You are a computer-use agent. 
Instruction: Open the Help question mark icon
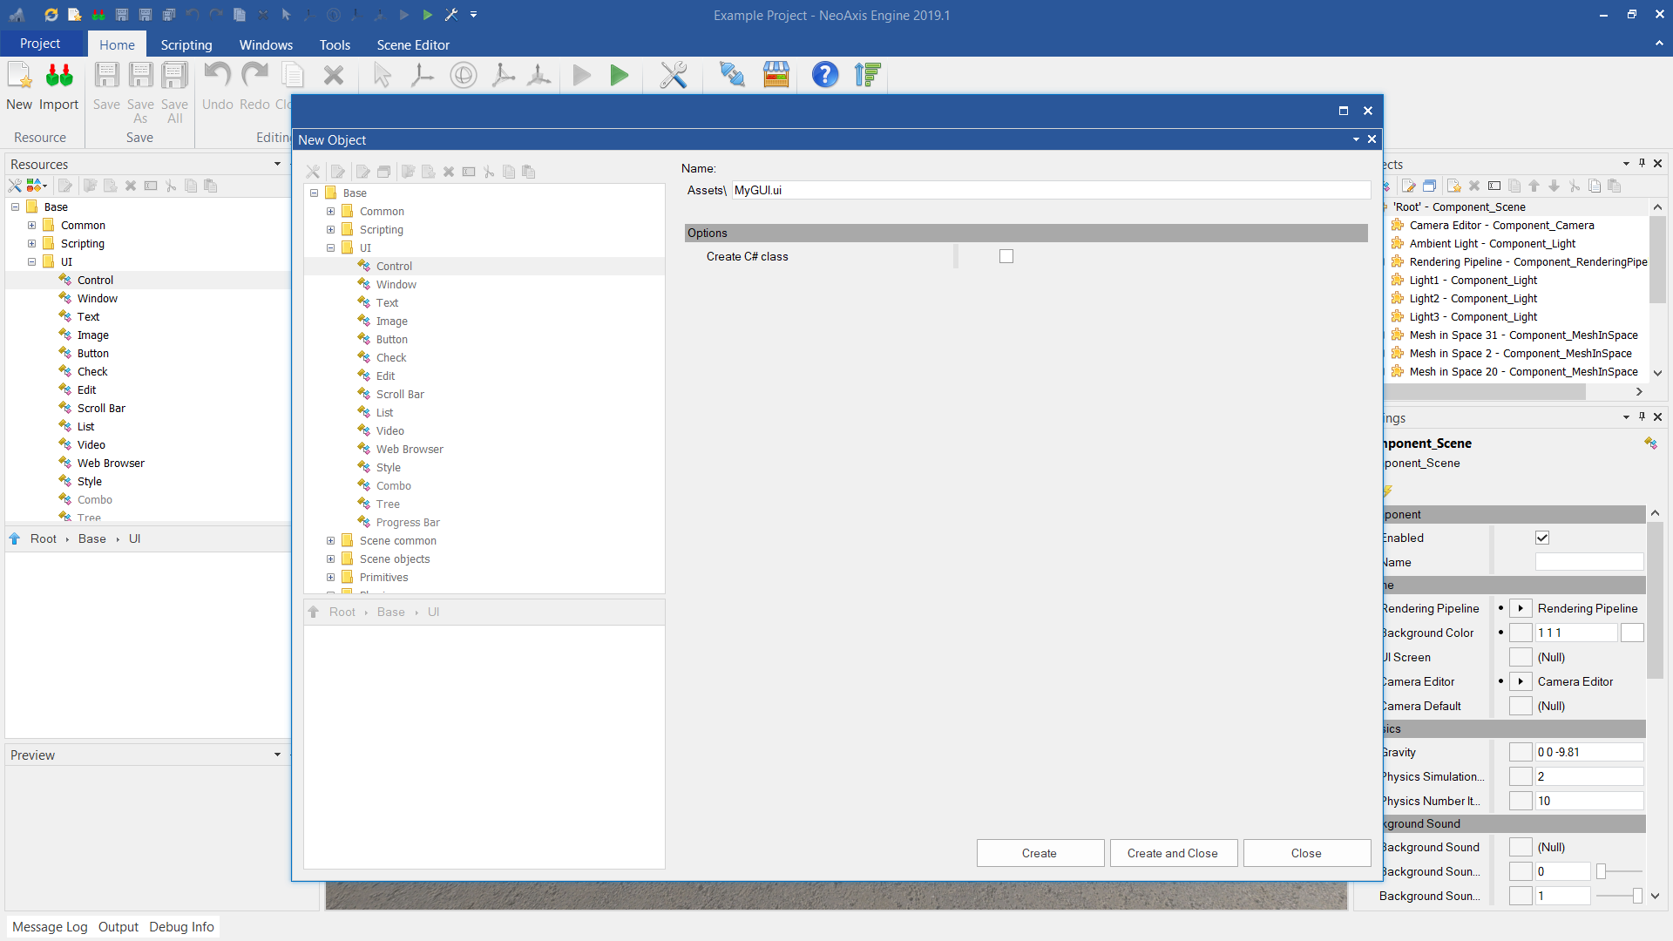[x=824, y=76]
